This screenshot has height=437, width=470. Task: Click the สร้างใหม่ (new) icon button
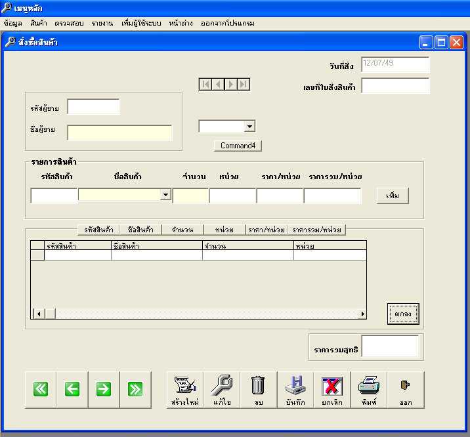(x=184, y=390)
